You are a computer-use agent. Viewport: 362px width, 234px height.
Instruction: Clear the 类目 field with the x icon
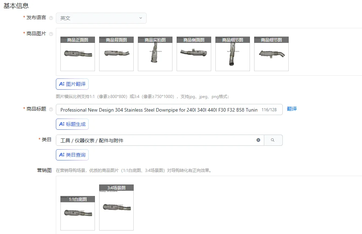click(258, 140)
